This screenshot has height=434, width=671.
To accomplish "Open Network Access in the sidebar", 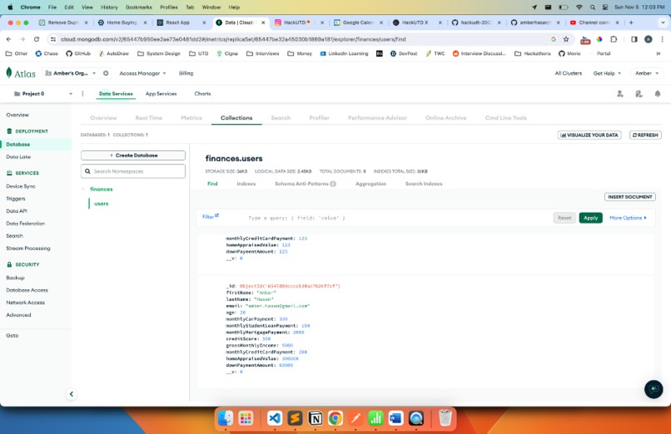I will [x=25, y=303].
